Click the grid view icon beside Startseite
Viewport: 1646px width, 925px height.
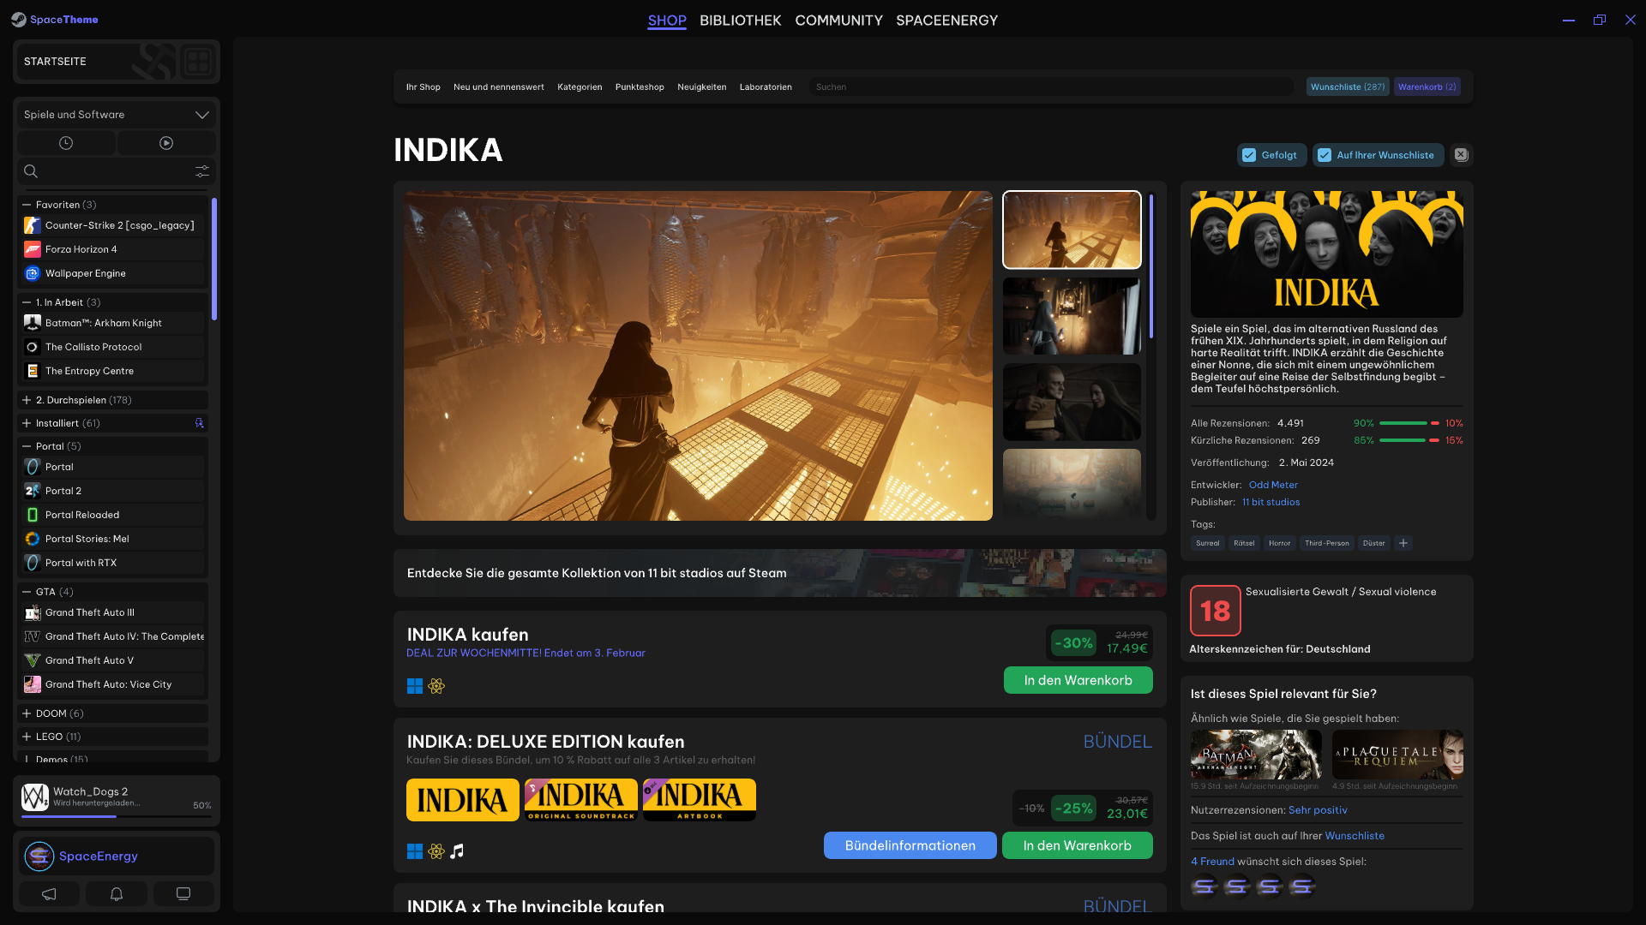pos(198,62)
